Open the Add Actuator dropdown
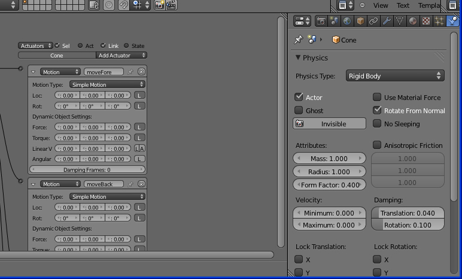The image size is (462, 279). pos(121,56)
